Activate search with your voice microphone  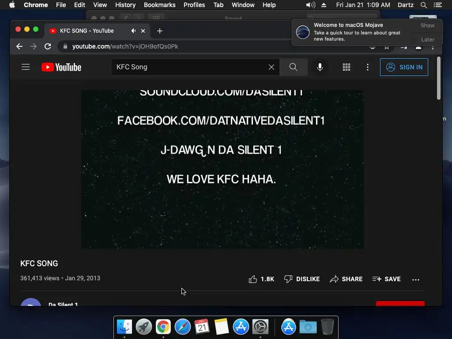click(x=320, y=67)
